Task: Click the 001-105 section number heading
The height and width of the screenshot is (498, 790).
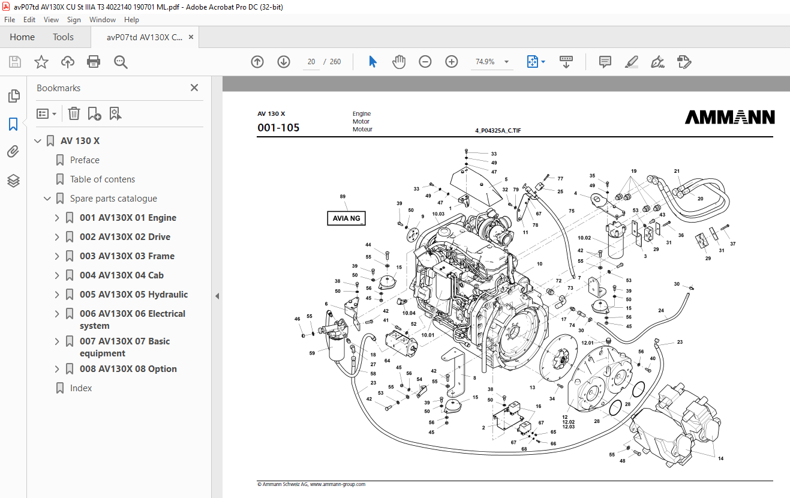Action: (x=278, y=128)
